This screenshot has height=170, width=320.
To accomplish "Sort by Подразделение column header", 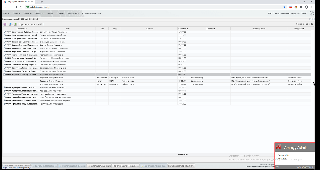I will (259, 28).
